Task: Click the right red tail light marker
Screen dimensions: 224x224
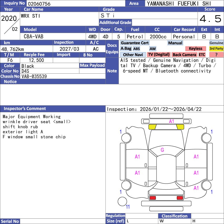Action: tap(180, 198)
